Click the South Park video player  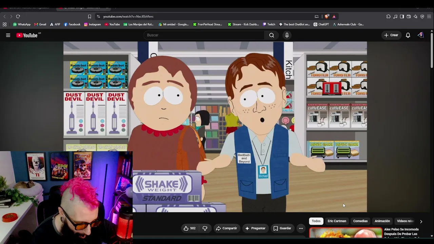215,127
